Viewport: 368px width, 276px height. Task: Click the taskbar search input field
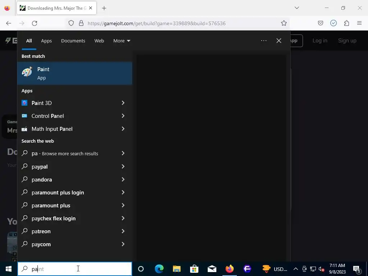coord(75,269)
